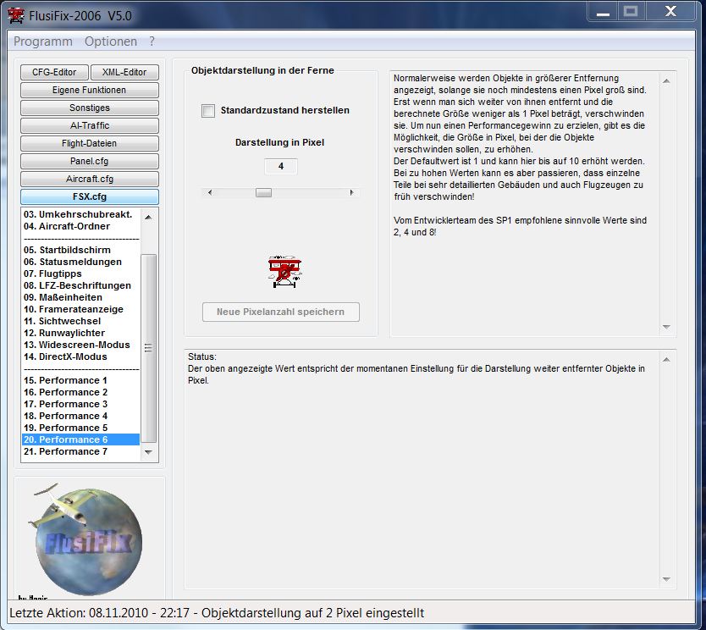Select 04. Aircraft-Ordner list entry
706x630 pixels.
point(80,226)
